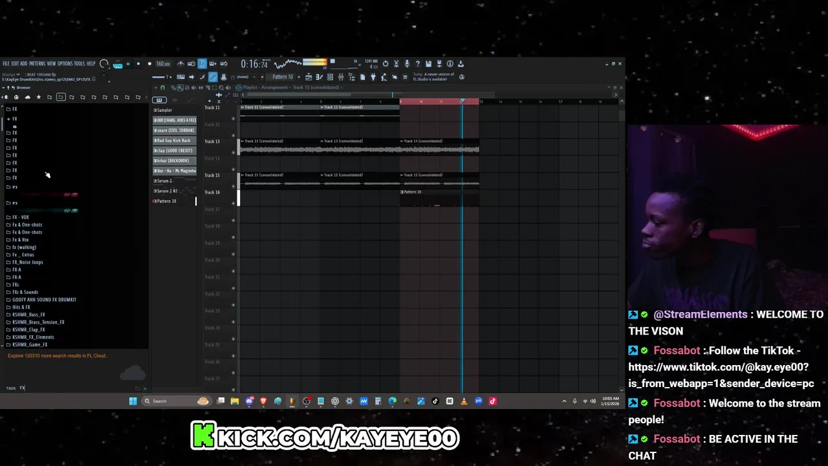Open the shop cart icon

click(x=405, y=76)
